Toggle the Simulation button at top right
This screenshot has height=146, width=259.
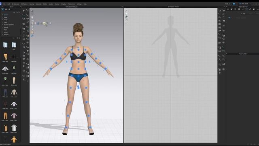click(244, 4)
